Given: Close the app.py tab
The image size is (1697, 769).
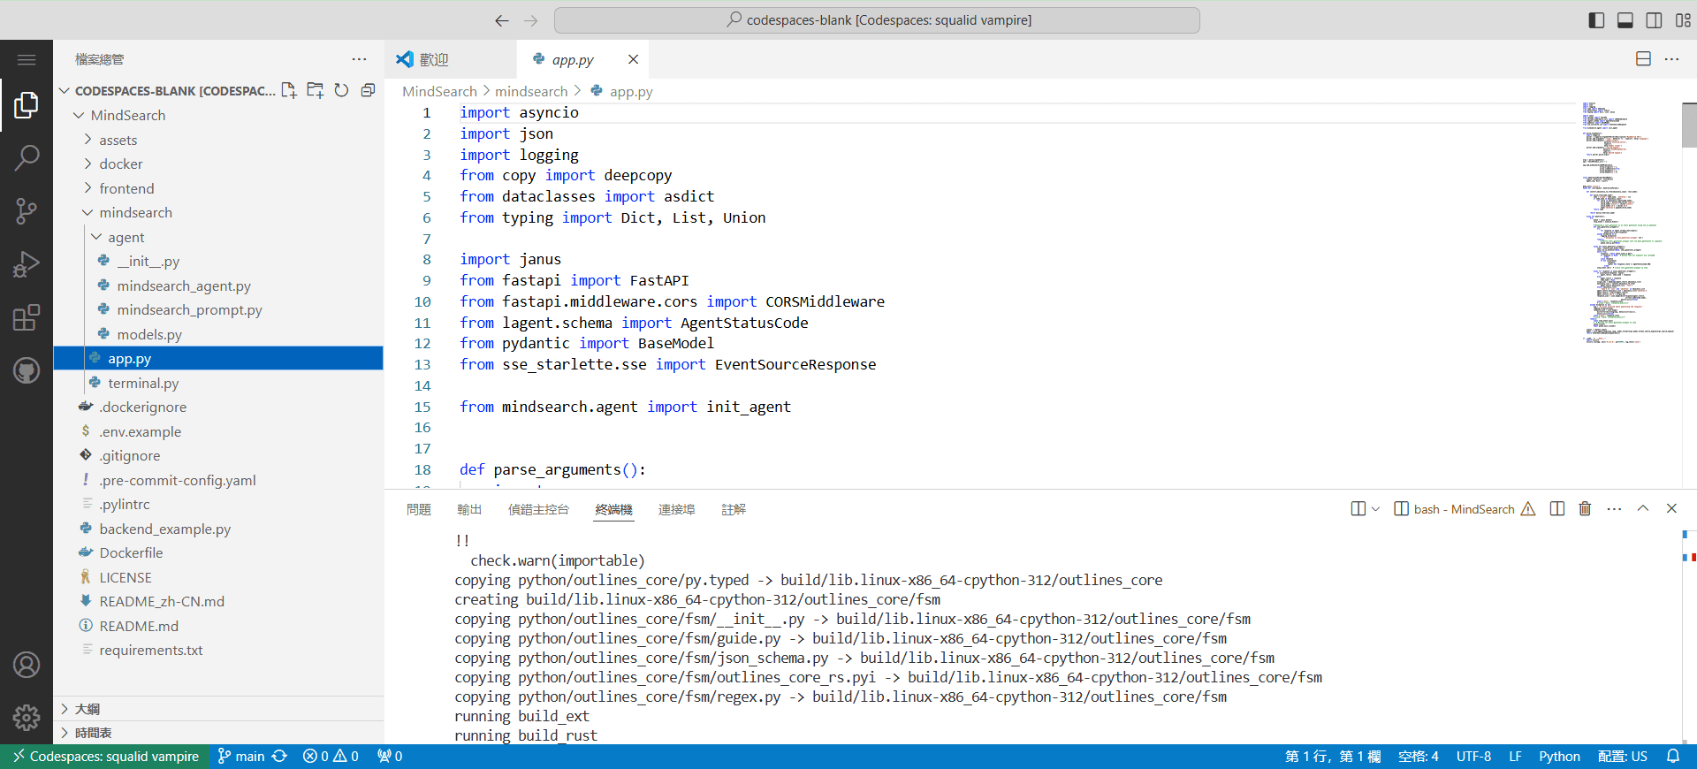Looking at the screenshot, I should (x=633, y=59).
